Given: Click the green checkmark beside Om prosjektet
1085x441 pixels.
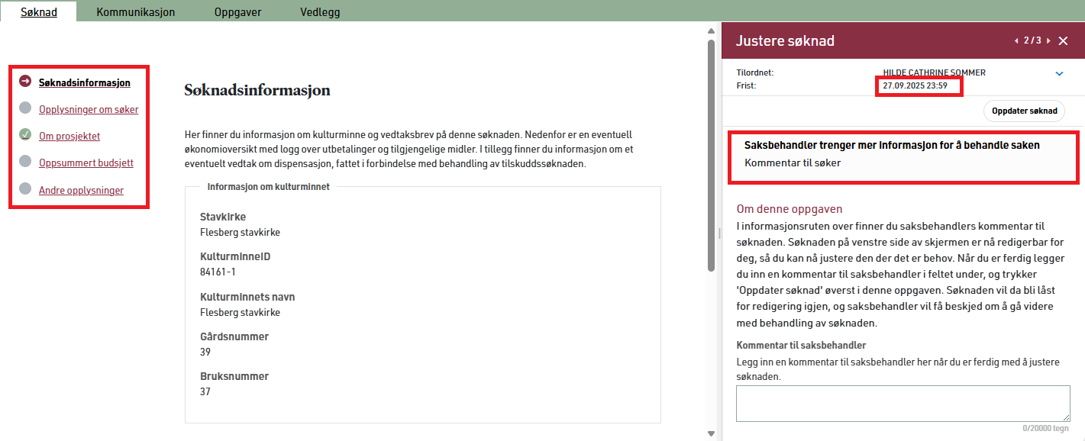Looking at the screenshot, I should click(x=25, y=136).
